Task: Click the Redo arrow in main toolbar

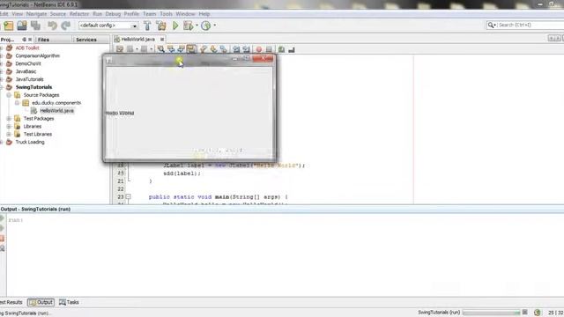Action: (66, 26)
